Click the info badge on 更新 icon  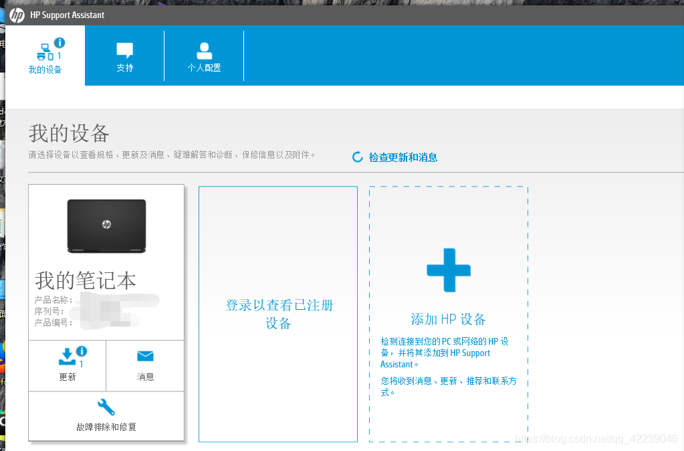point(82,351)
